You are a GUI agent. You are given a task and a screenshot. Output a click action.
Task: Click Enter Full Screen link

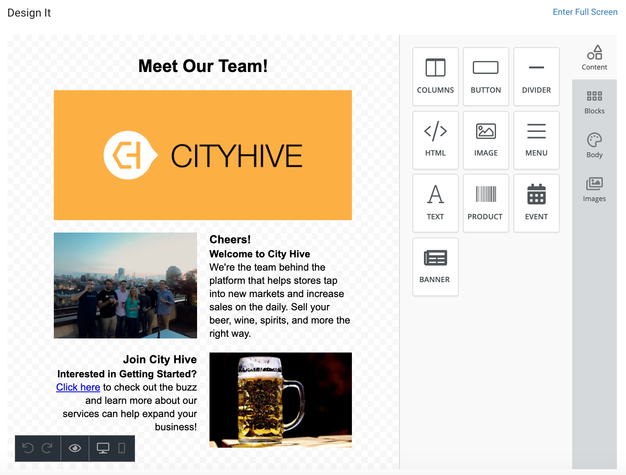coord(585,12)
